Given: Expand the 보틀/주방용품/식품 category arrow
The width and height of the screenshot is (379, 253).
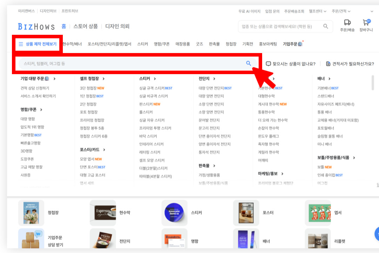Looking at the screenshot, I should 354,158.
